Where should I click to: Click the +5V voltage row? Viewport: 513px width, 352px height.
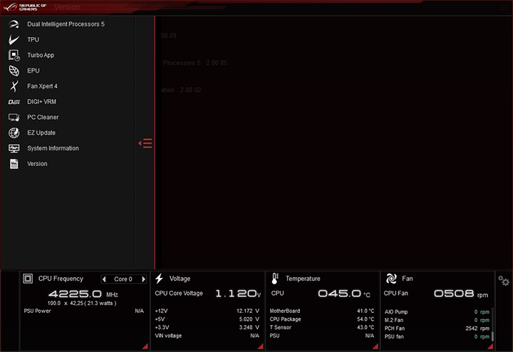click(x=207, y=319)
